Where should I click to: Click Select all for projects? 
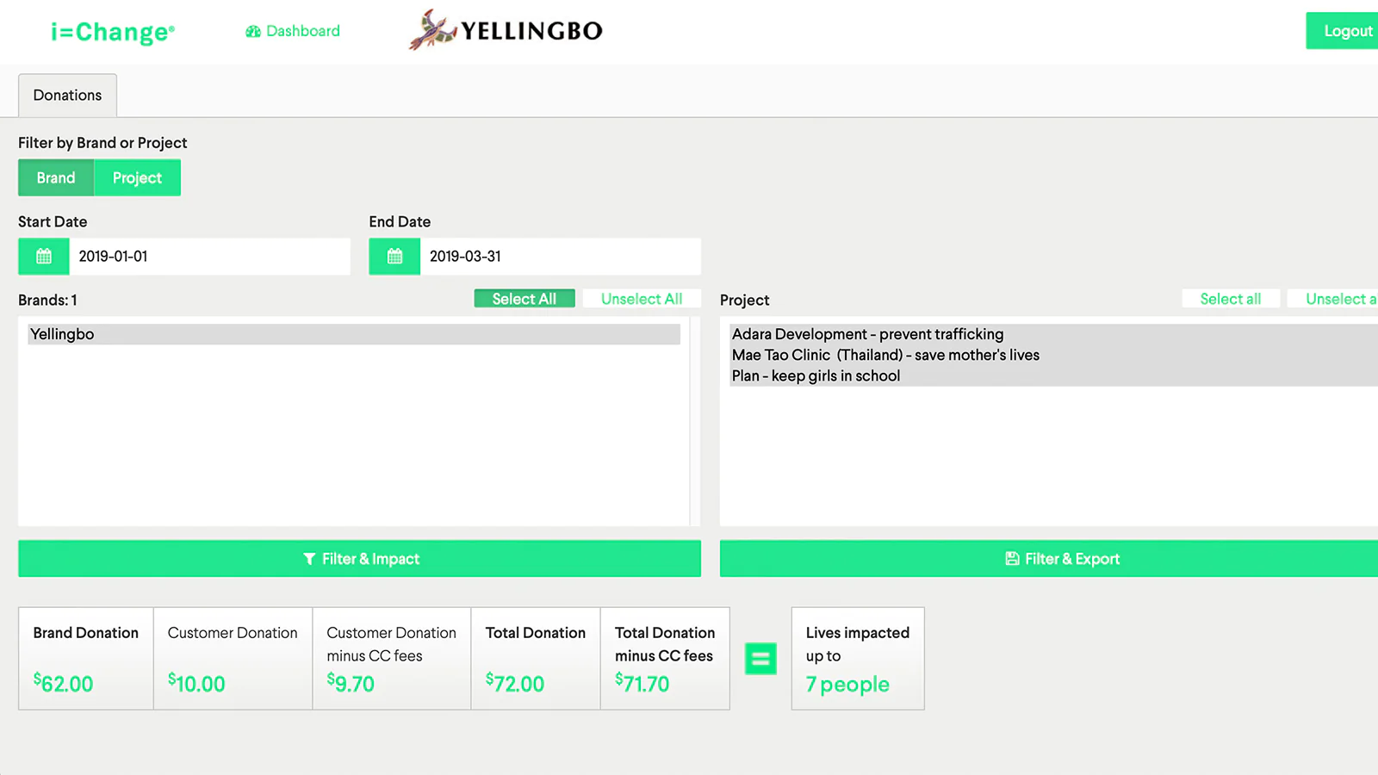pyautogui.click(x=1231, y=299)
